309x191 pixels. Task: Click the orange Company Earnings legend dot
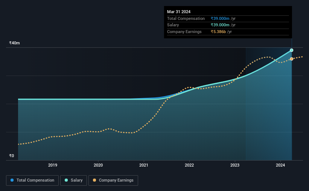tap(94, 180)
